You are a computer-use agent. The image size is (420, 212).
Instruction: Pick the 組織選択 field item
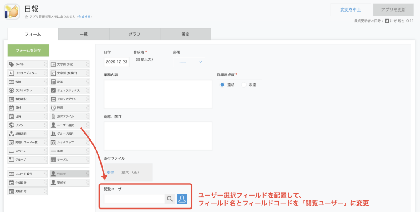click(27, 134)
